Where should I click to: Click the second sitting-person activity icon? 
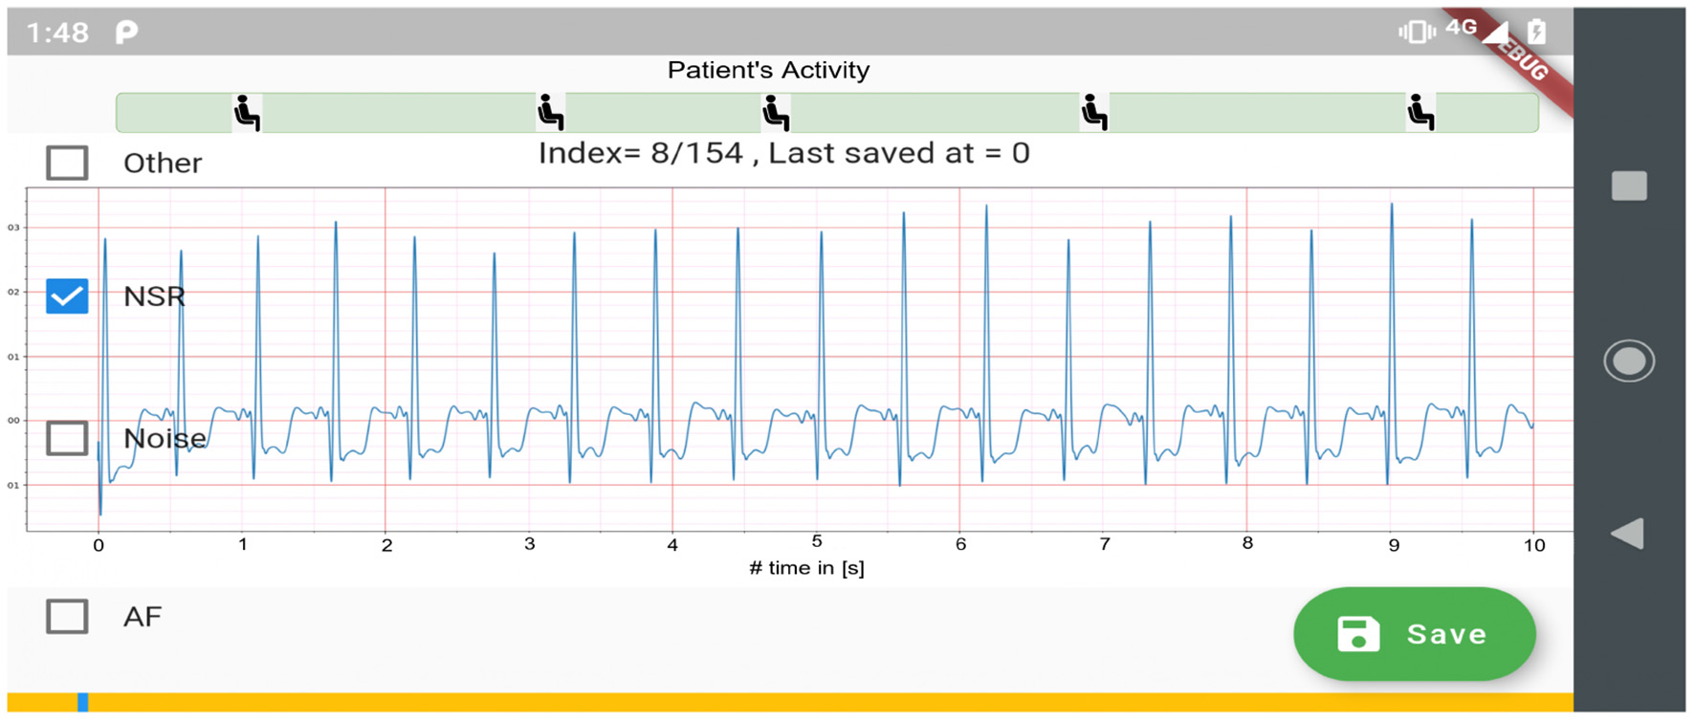tap(550, 113)
